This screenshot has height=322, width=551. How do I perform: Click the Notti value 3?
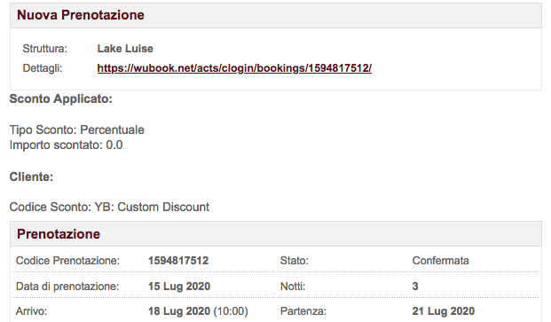pyautogui.click(x=415, y=287)
